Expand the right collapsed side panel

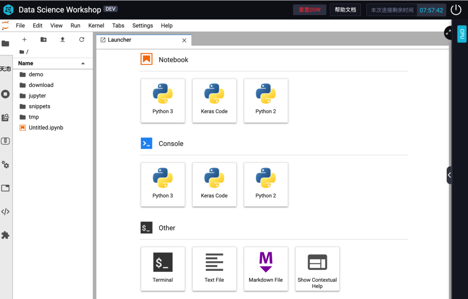point(449,175)
